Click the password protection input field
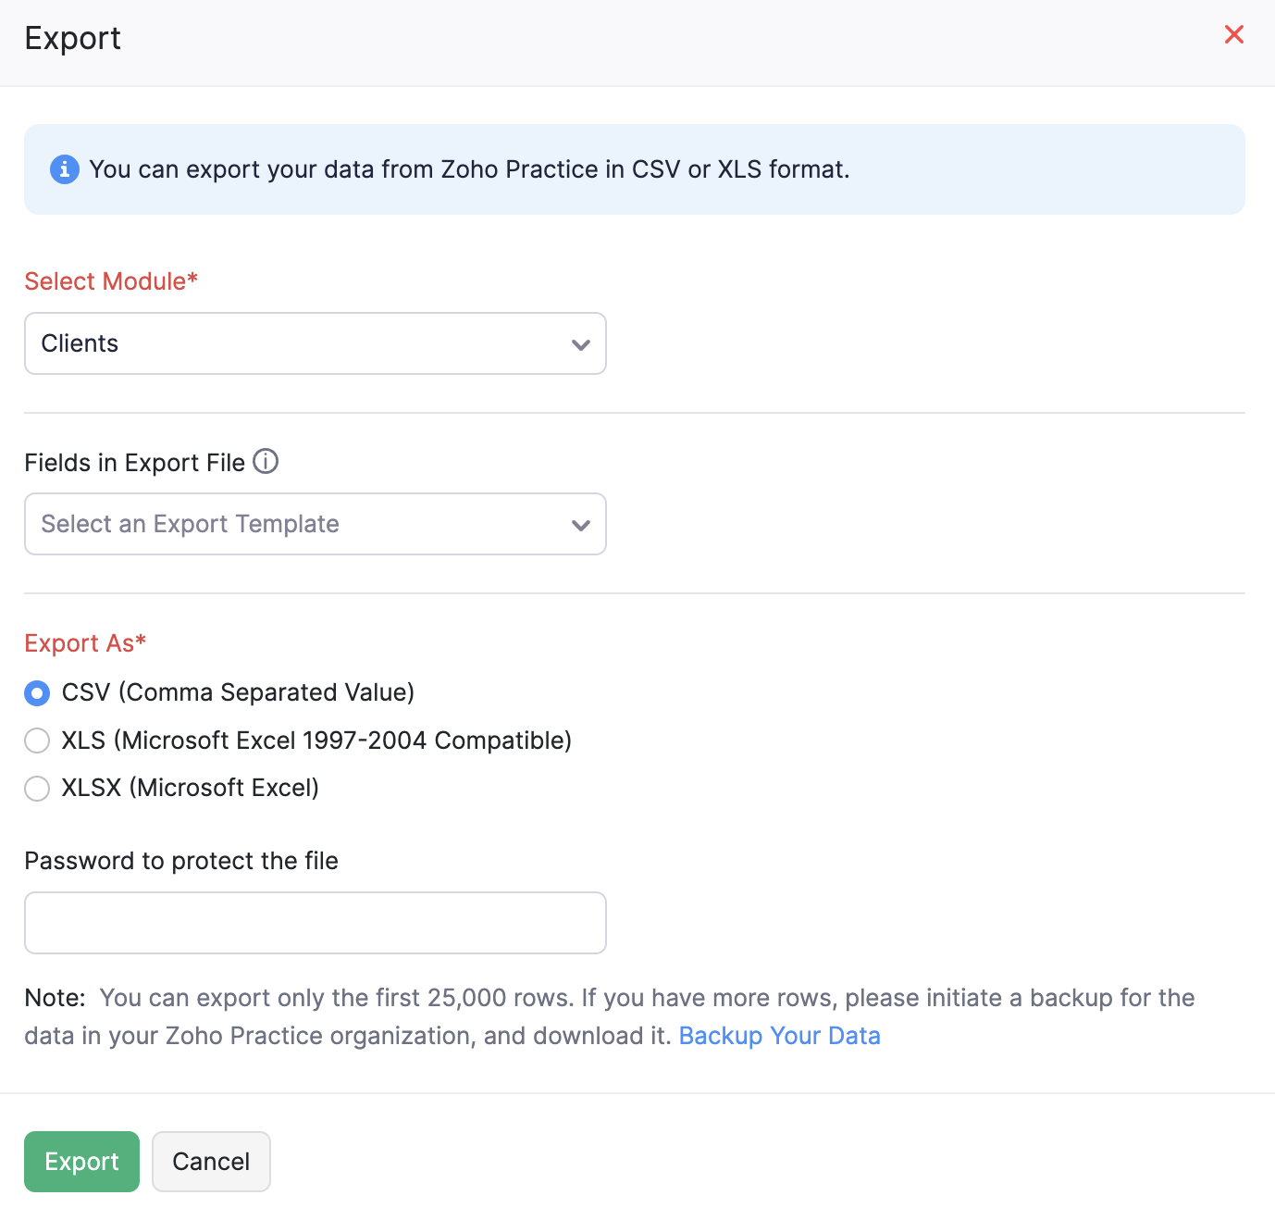Image resolution: width=1275 pixels, height=1220 pixels. pyautogui.click(x=315, y=922)
